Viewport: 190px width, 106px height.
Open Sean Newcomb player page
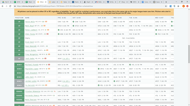(x=31, y=46)
